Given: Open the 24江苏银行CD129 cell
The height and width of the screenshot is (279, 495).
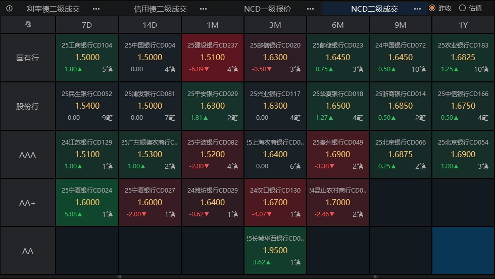Looking at the screenshot, I should [x=87, y=155].
